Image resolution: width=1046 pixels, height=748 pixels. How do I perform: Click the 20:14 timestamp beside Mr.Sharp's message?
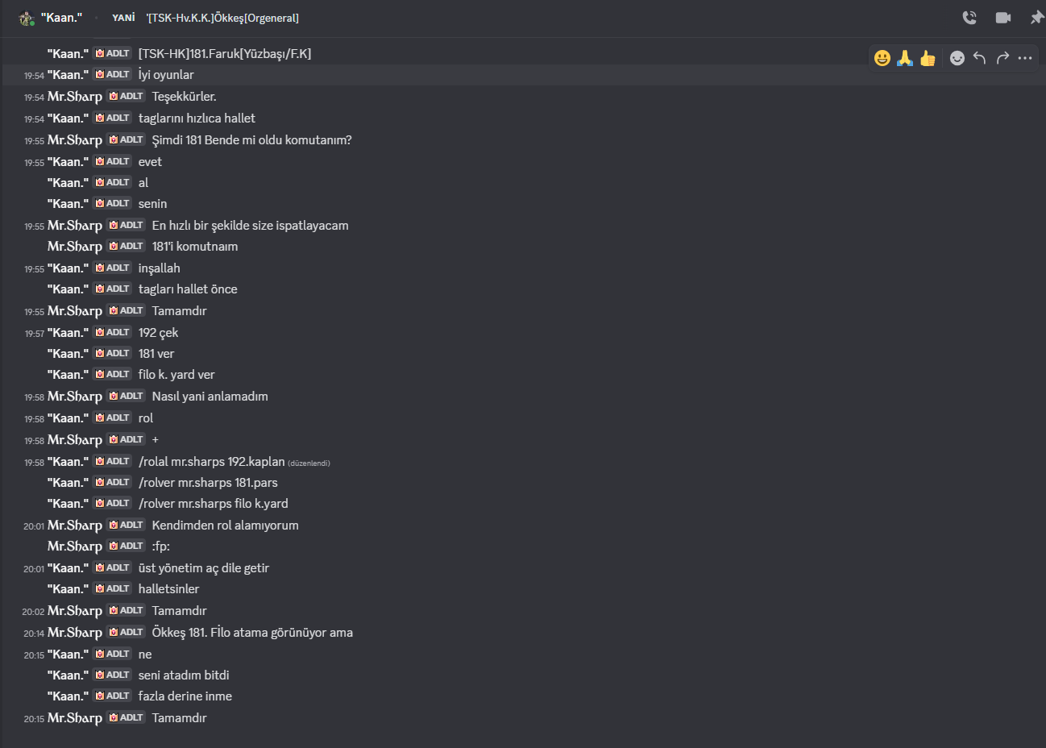tap(34, 634)
